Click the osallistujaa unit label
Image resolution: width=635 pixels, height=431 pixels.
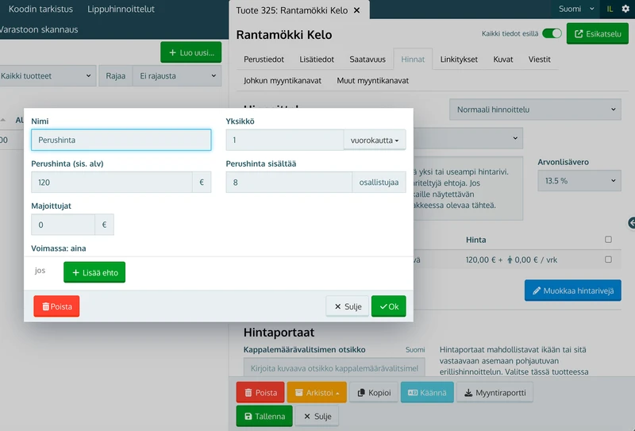pyautogui.click(x=379, y=183)
